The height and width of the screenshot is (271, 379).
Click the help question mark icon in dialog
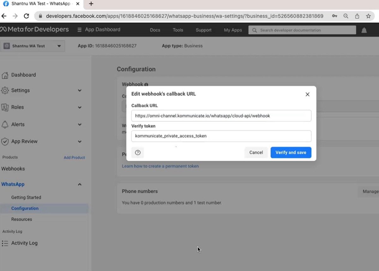pos(138,152)
